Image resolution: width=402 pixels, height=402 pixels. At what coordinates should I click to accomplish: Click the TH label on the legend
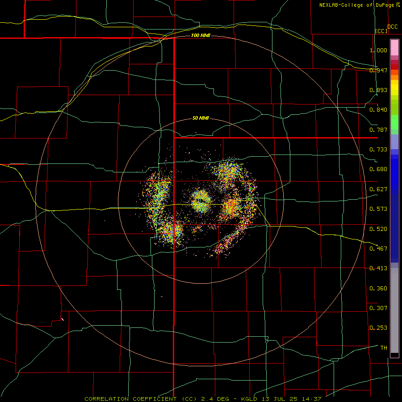click(x=384, y=348)
